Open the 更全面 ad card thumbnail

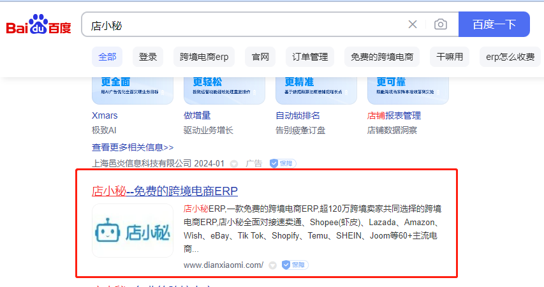tap(133, 90)
